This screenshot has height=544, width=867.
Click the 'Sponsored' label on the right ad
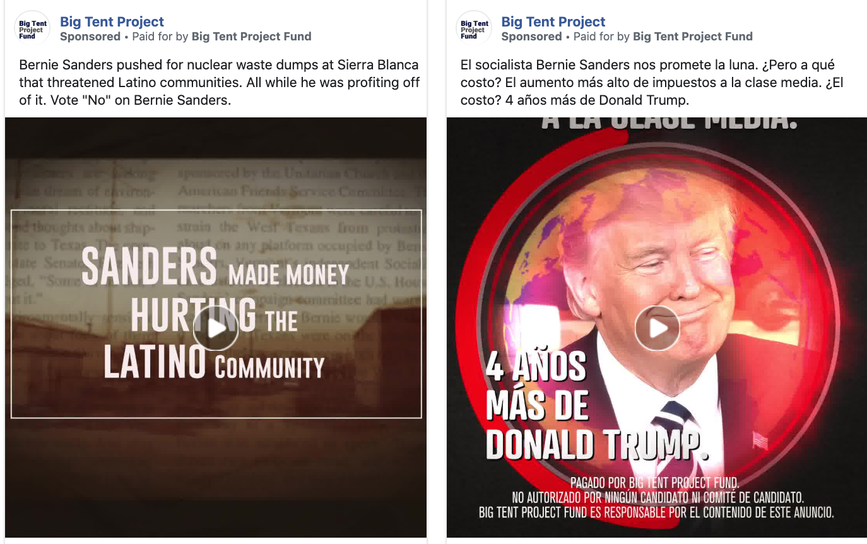(532, 37)
